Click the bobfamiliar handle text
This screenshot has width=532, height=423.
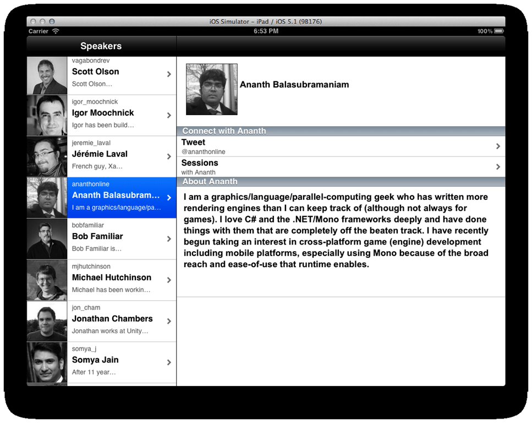point(88,225)
